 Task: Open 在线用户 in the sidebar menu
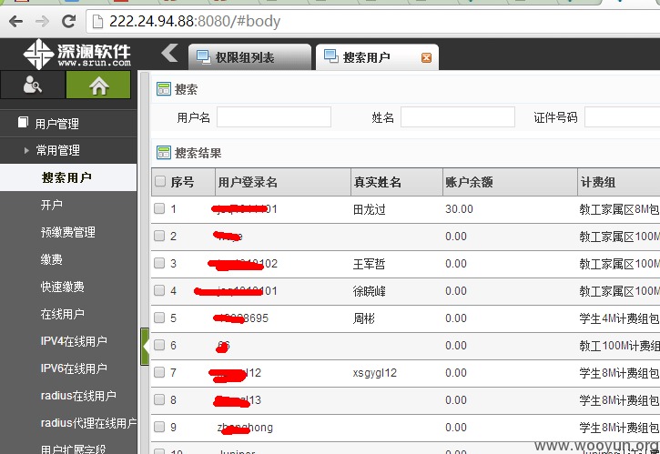[x=63, y=314]
